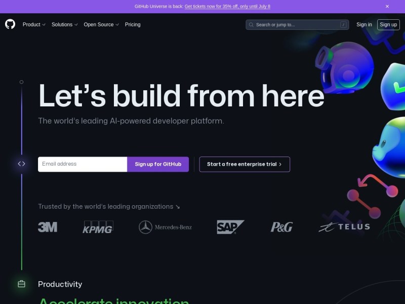Expand the Solutions dropdown
This screenshot has width=405, height=304.
pyautogui.click(x=65, y=24)
